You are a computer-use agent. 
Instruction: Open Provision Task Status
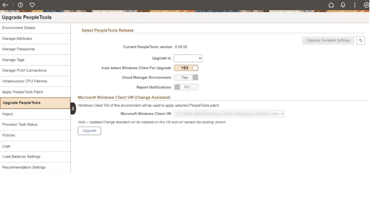pyautogui.click(x=35, y=125)
